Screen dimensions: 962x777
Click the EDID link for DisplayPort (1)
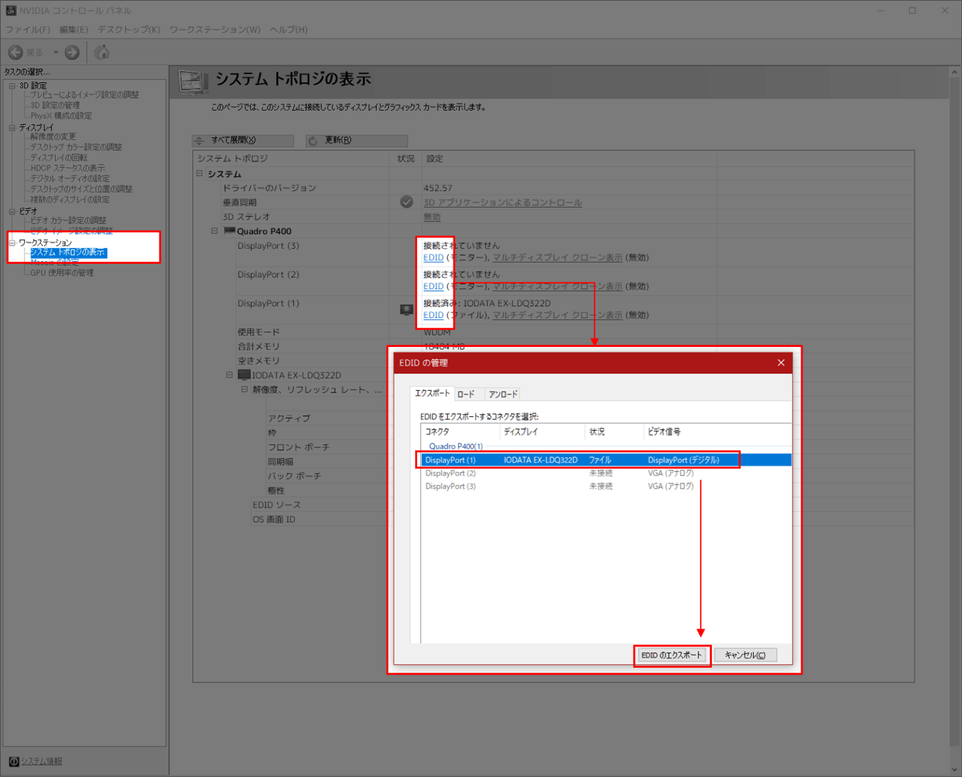coord(433,315)
